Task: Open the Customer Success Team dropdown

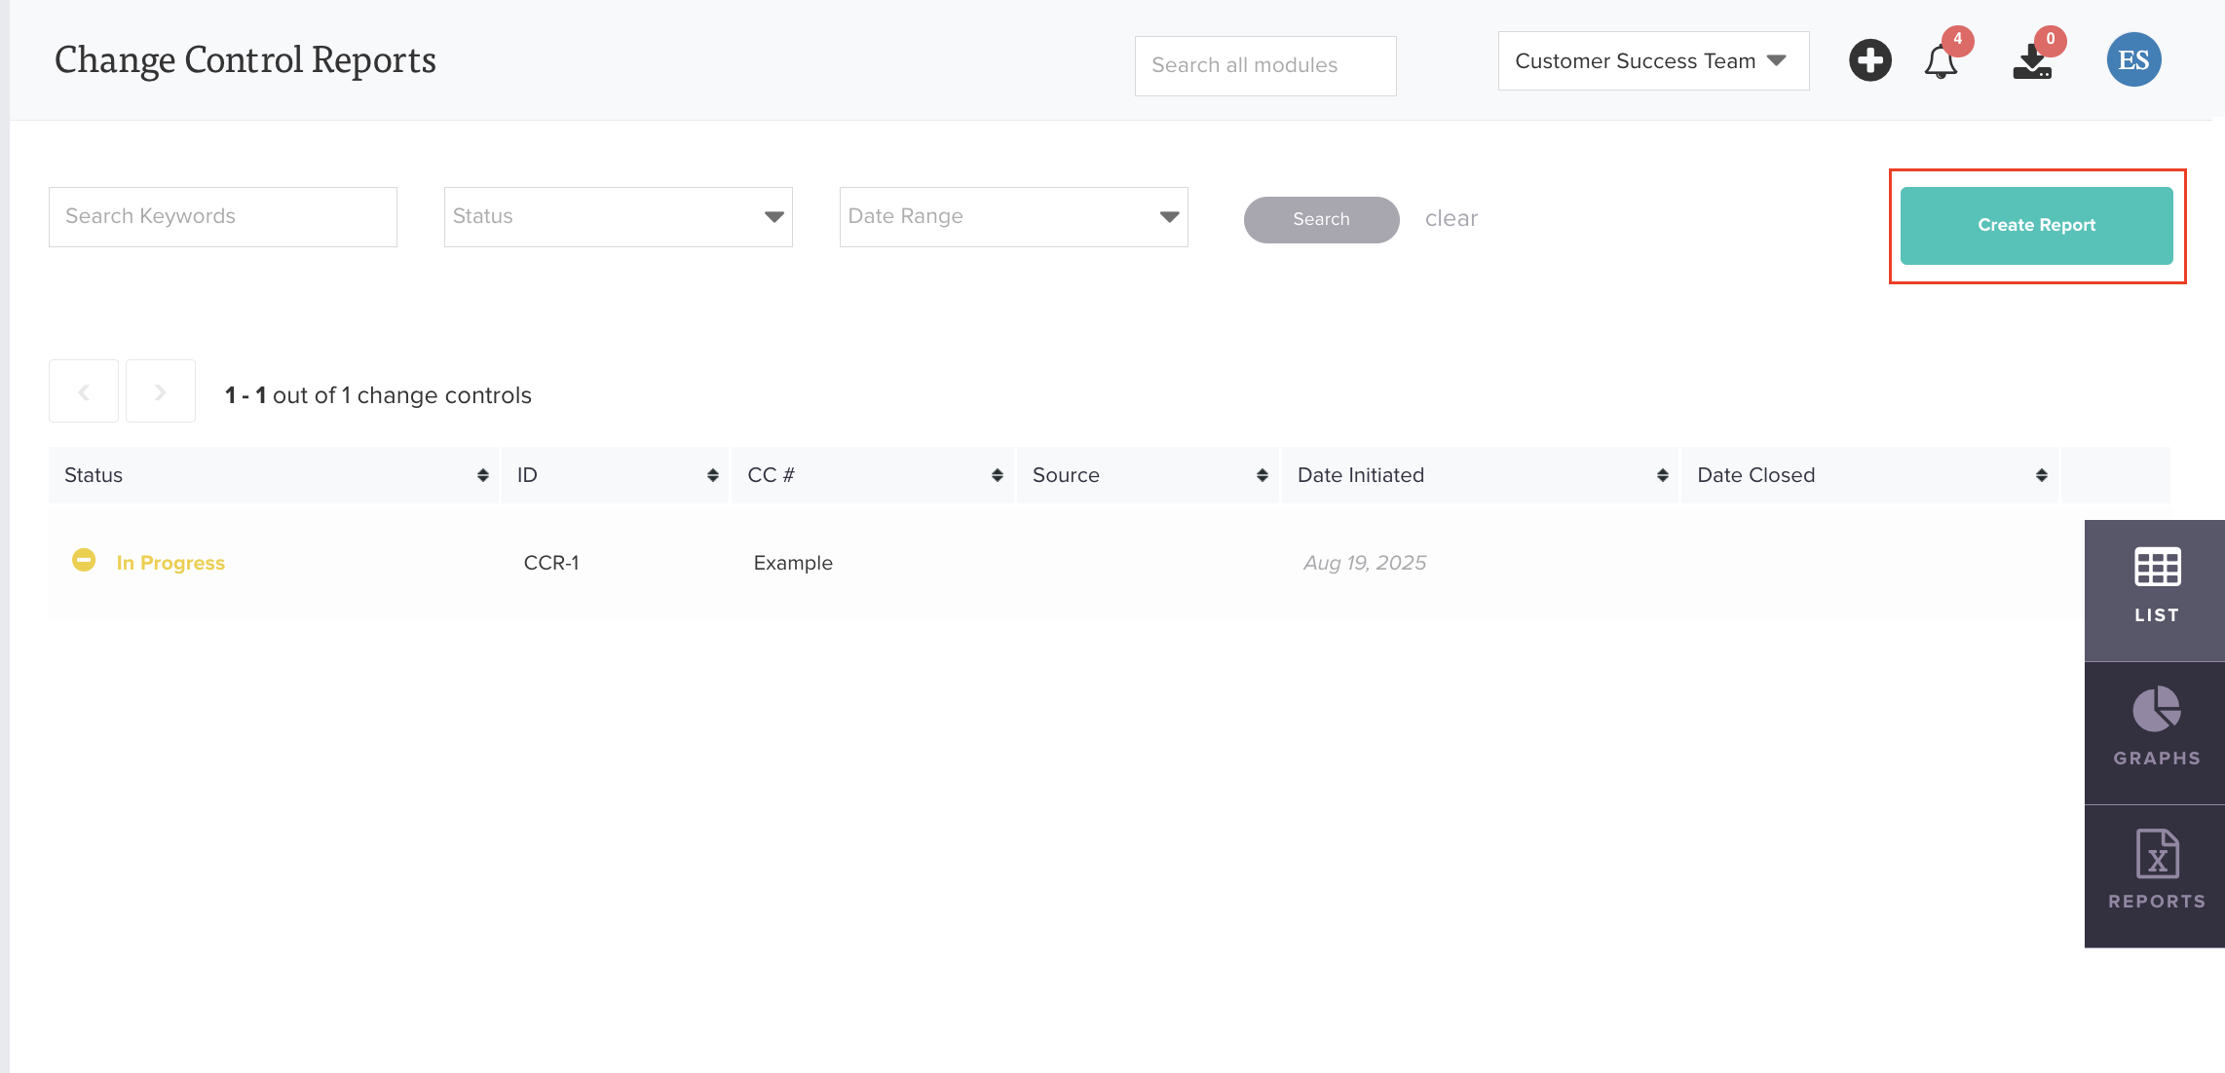Action: pos(1652,61)
